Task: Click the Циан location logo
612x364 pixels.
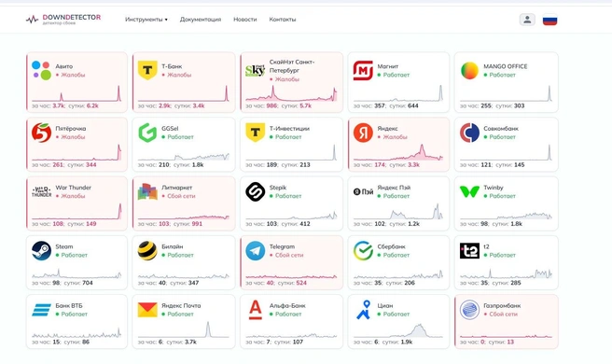Action: click(364, 310)
